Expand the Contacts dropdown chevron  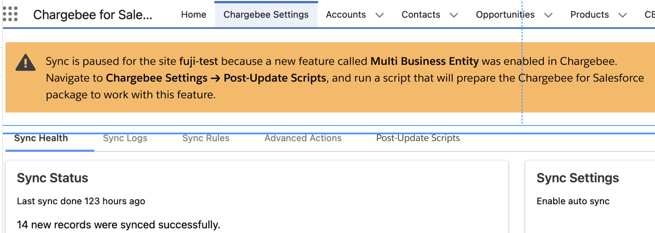click(x=453, y=15)
